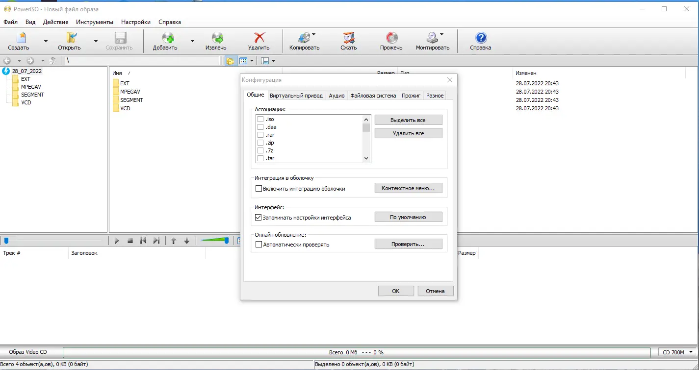Select the 28_07_2022 disc root node
Viewport: 699px width, 370px height.
coord(27,71)
